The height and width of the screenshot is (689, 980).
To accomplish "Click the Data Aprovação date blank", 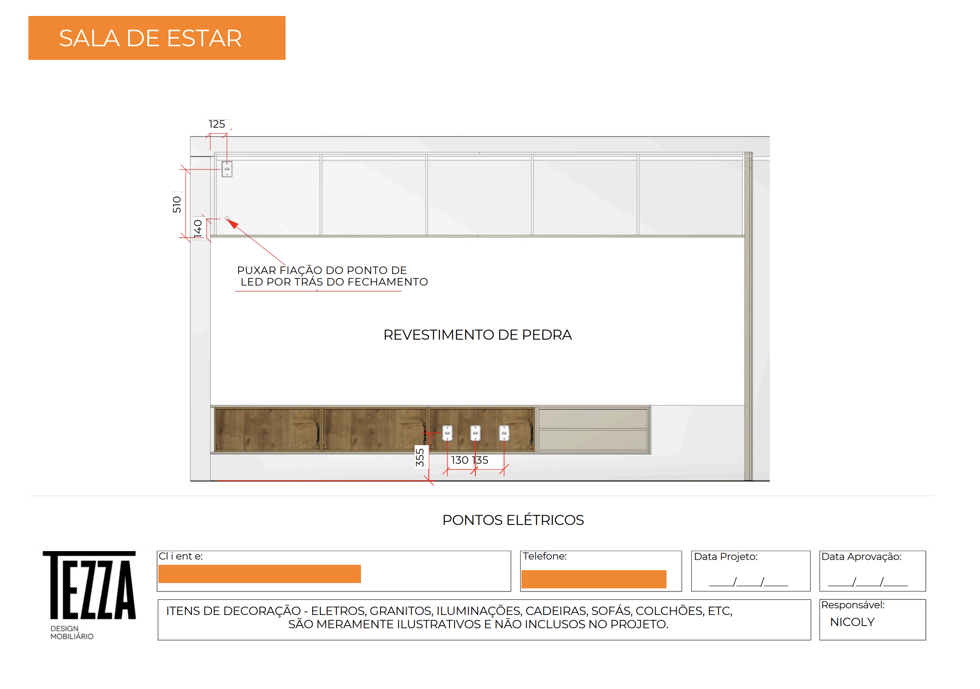I will pos(867,581).
